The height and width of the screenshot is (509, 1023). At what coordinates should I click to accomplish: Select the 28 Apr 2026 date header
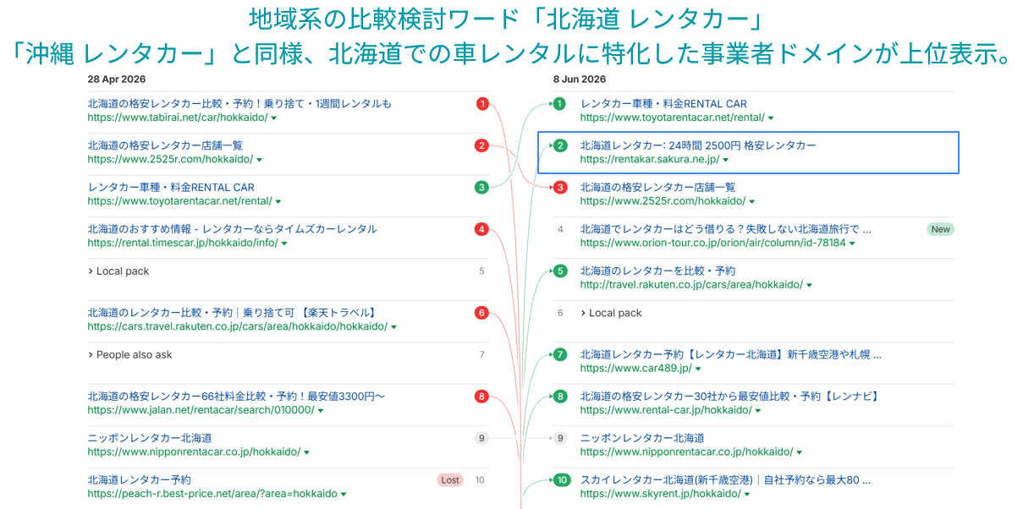tap(117, 79)
